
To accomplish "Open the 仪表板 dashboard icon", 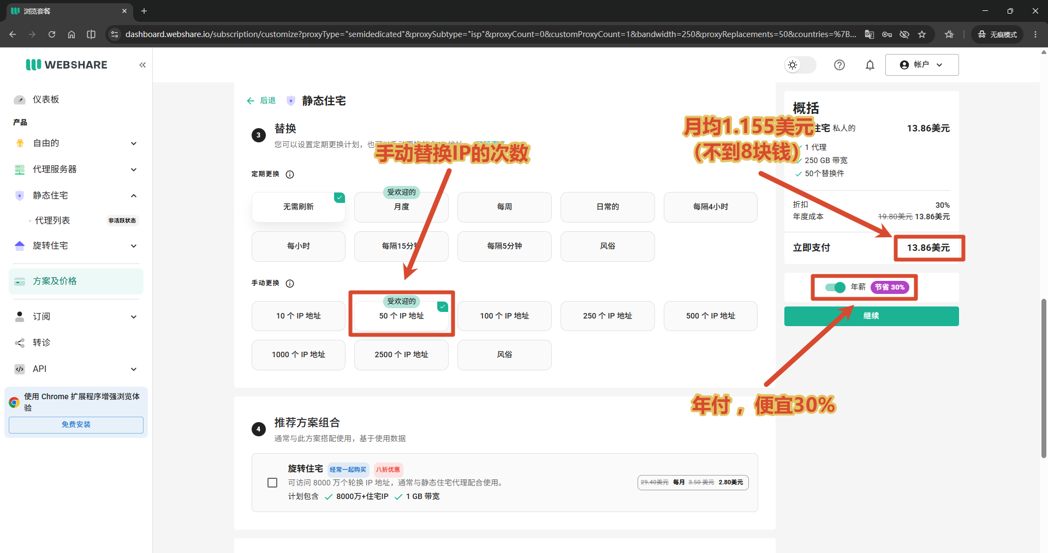I will (20, 100).
